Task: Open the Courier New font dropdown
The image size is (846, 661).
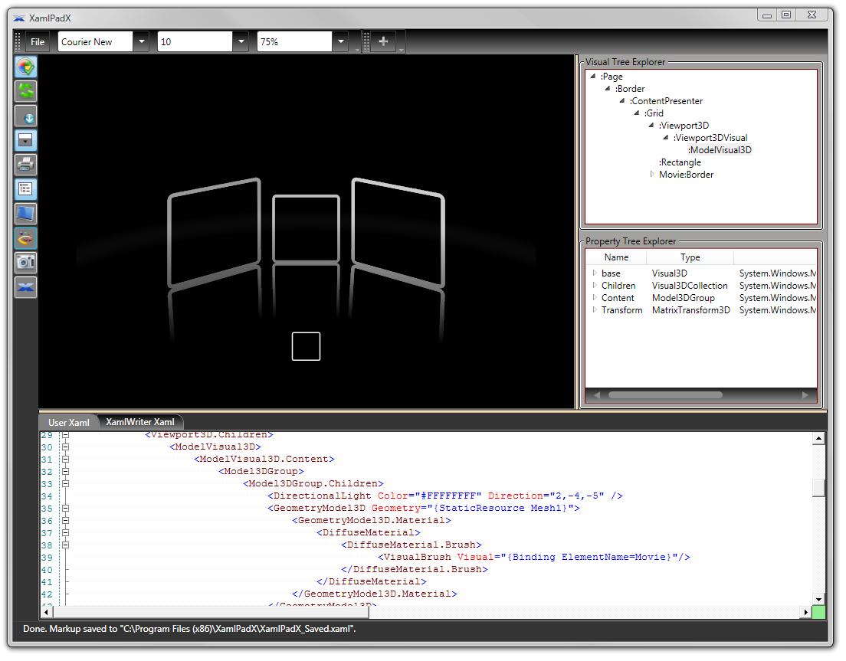Action: coord(141,42)
